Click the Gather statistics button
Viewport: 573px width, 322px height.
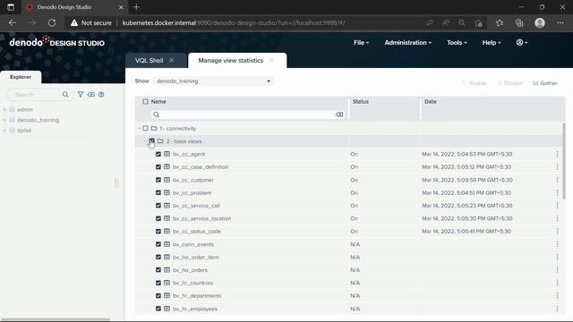tap(545, 83)
